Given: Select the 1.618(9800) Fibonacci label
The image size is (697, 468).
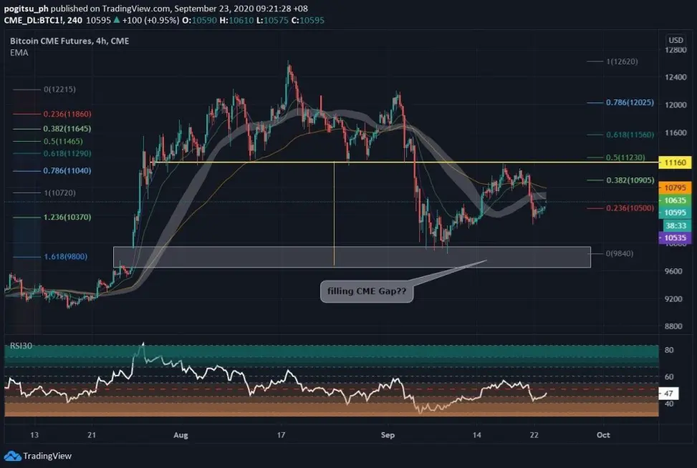Looking at the screenshot, I should click(x=66, y=257).
